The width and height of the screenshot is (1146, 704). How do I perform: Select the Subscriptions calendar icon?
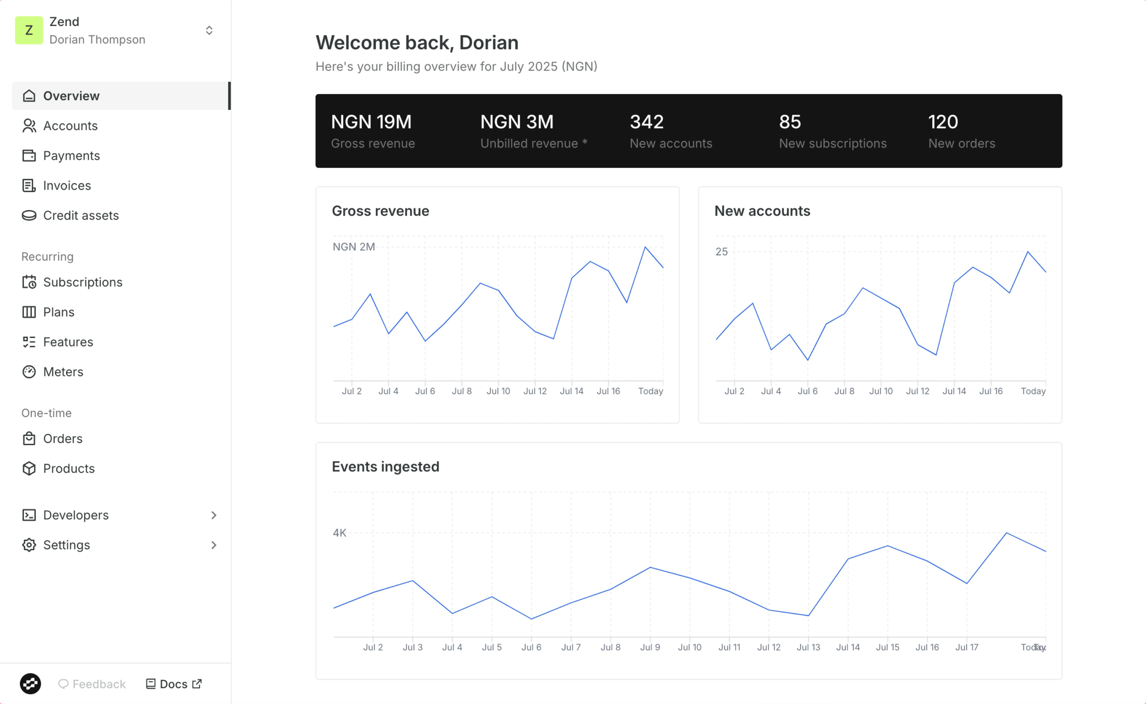pyautogui.click(x=29, y=282)
